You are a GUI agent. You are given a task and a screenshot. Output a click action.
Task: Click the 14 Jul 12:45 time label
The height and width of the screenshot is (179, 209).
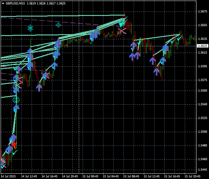pyautogui.click(x=29, y=176)
